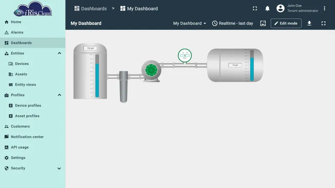Screen dimensions: 335x188
Task: Expand the Security section chevron
Action: (59, 168)
